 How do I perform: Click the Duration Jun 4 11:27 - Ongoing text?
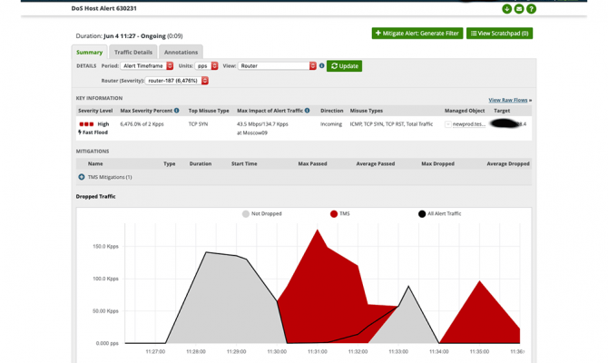[x=129, y=36]
